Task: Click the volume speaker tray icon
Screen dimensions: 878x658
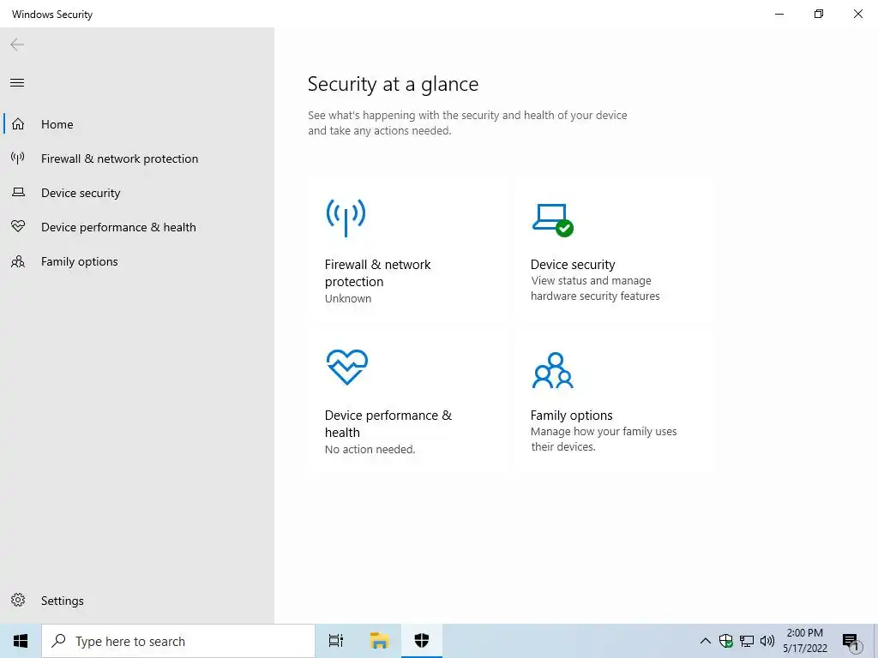Action: click(767, 641)
